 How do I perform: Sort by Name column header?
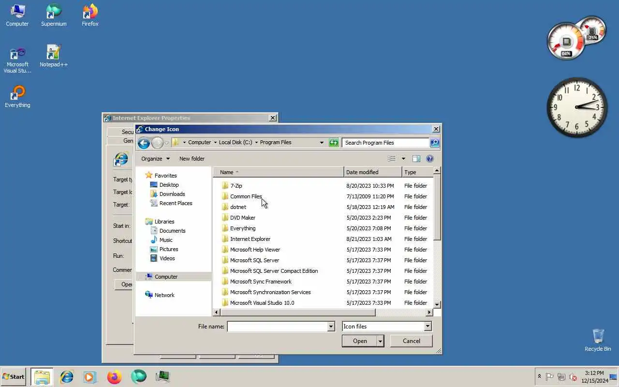(279, 172)
